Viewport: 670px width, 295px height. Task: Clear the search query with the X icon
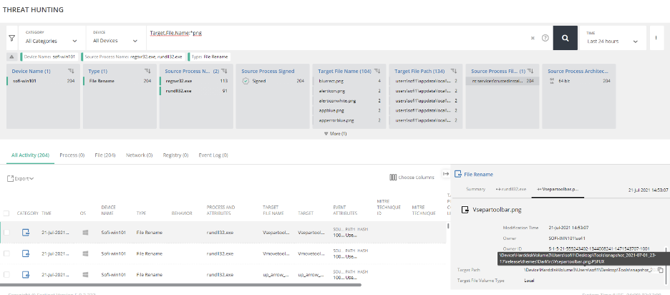[x=533, y=39]
